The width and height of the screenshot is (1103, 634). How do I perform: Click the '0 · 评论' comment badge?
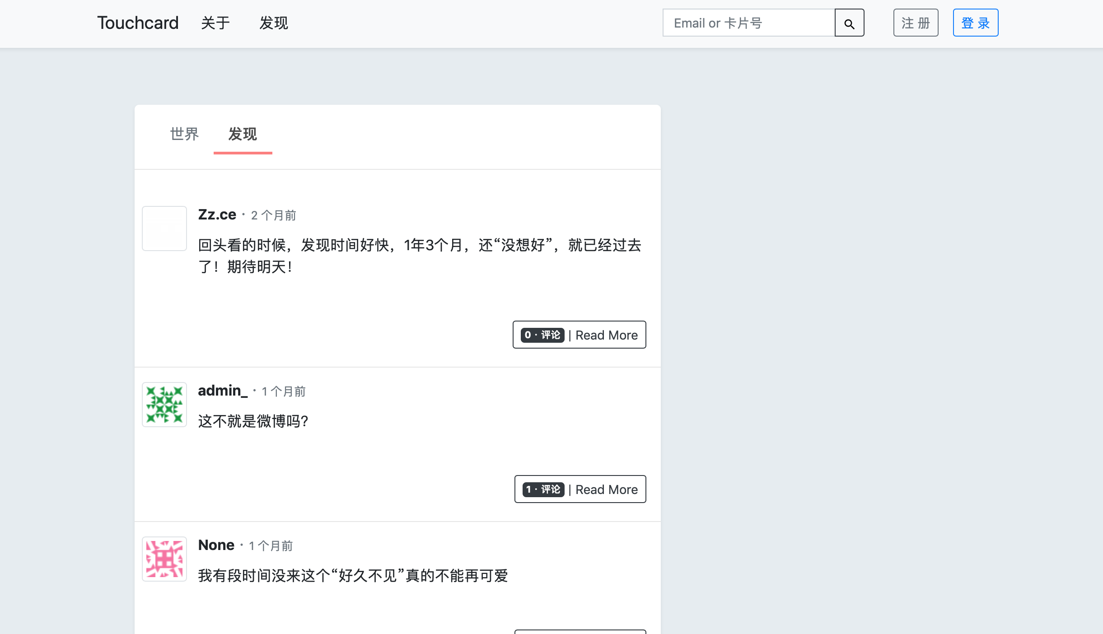tap(542, 335)
